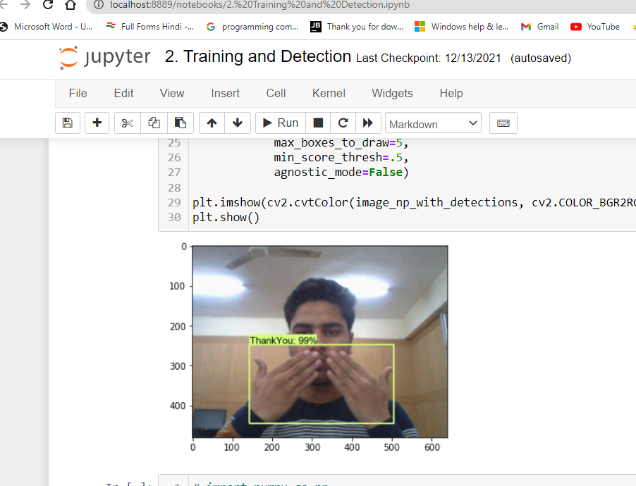Open the Widgets menu
This screenshot has height=486, width=636.
[392, 93]
